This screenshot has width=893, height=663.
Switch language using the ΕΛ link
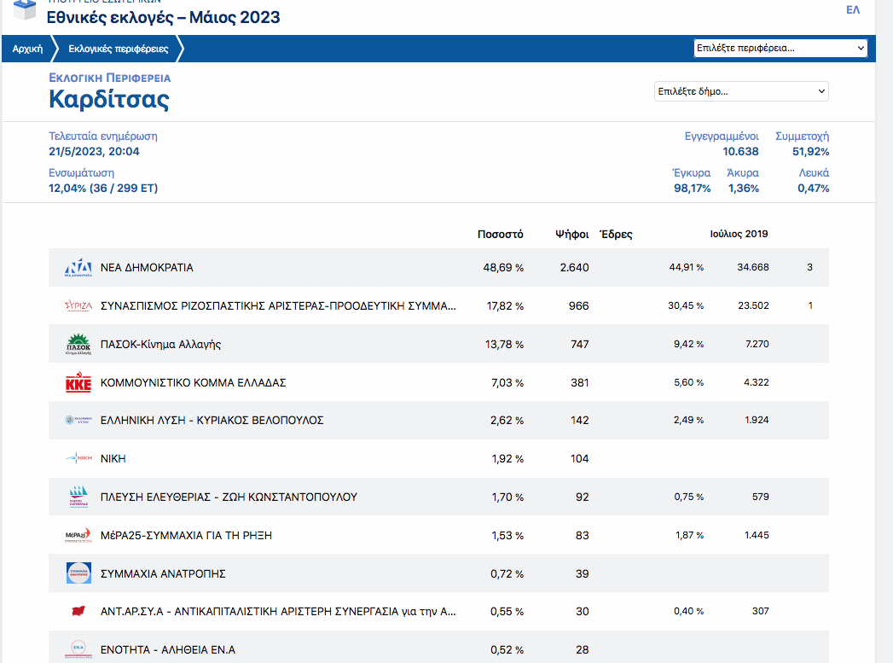(x=852, y=9)
